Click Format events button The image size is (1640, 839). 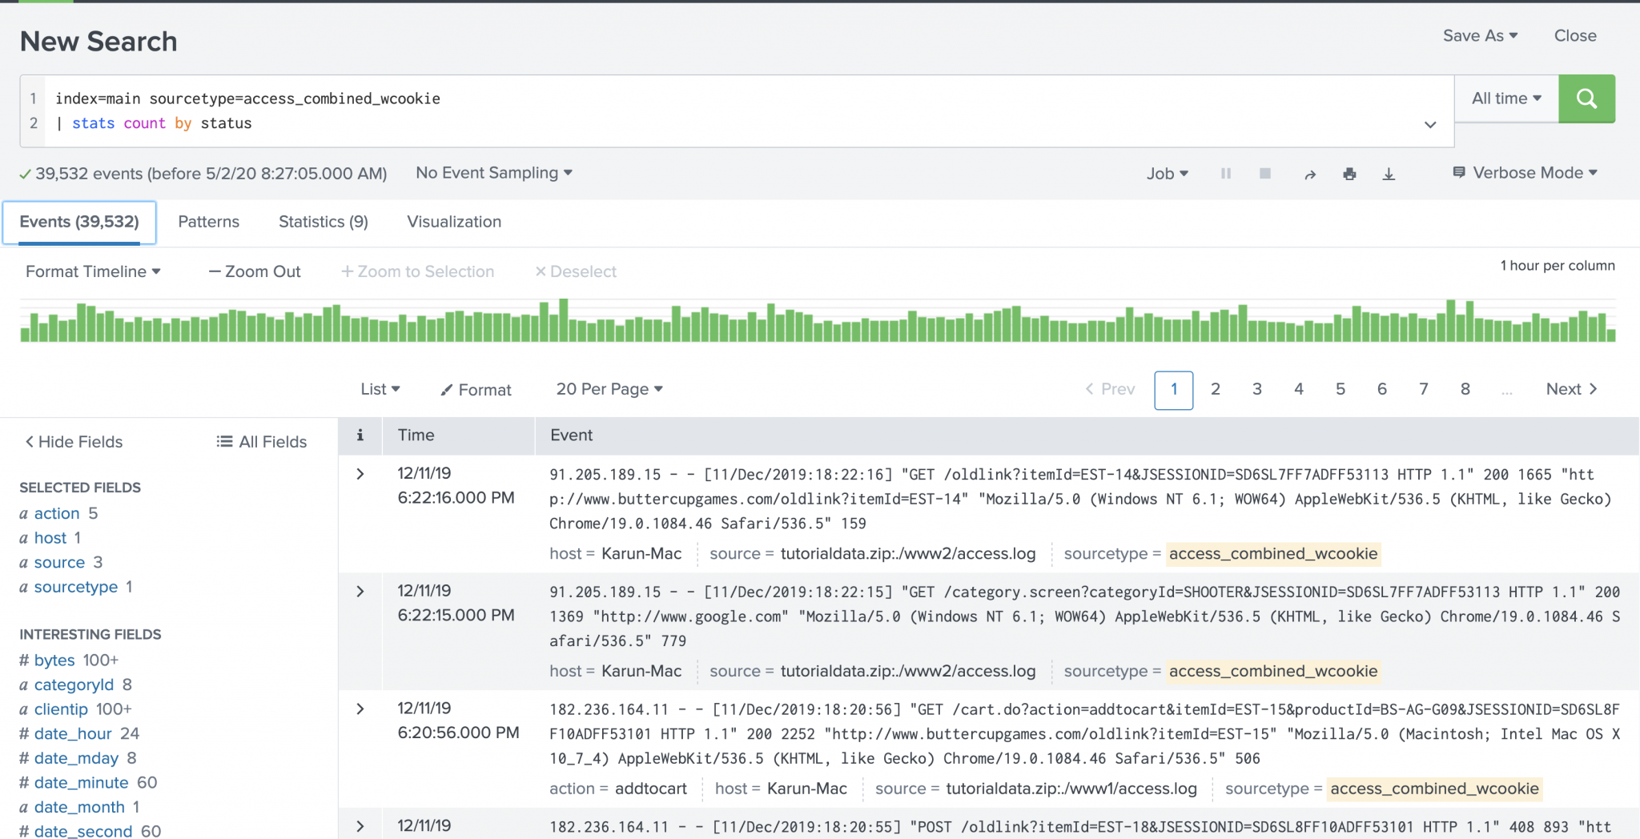point(476,390)
